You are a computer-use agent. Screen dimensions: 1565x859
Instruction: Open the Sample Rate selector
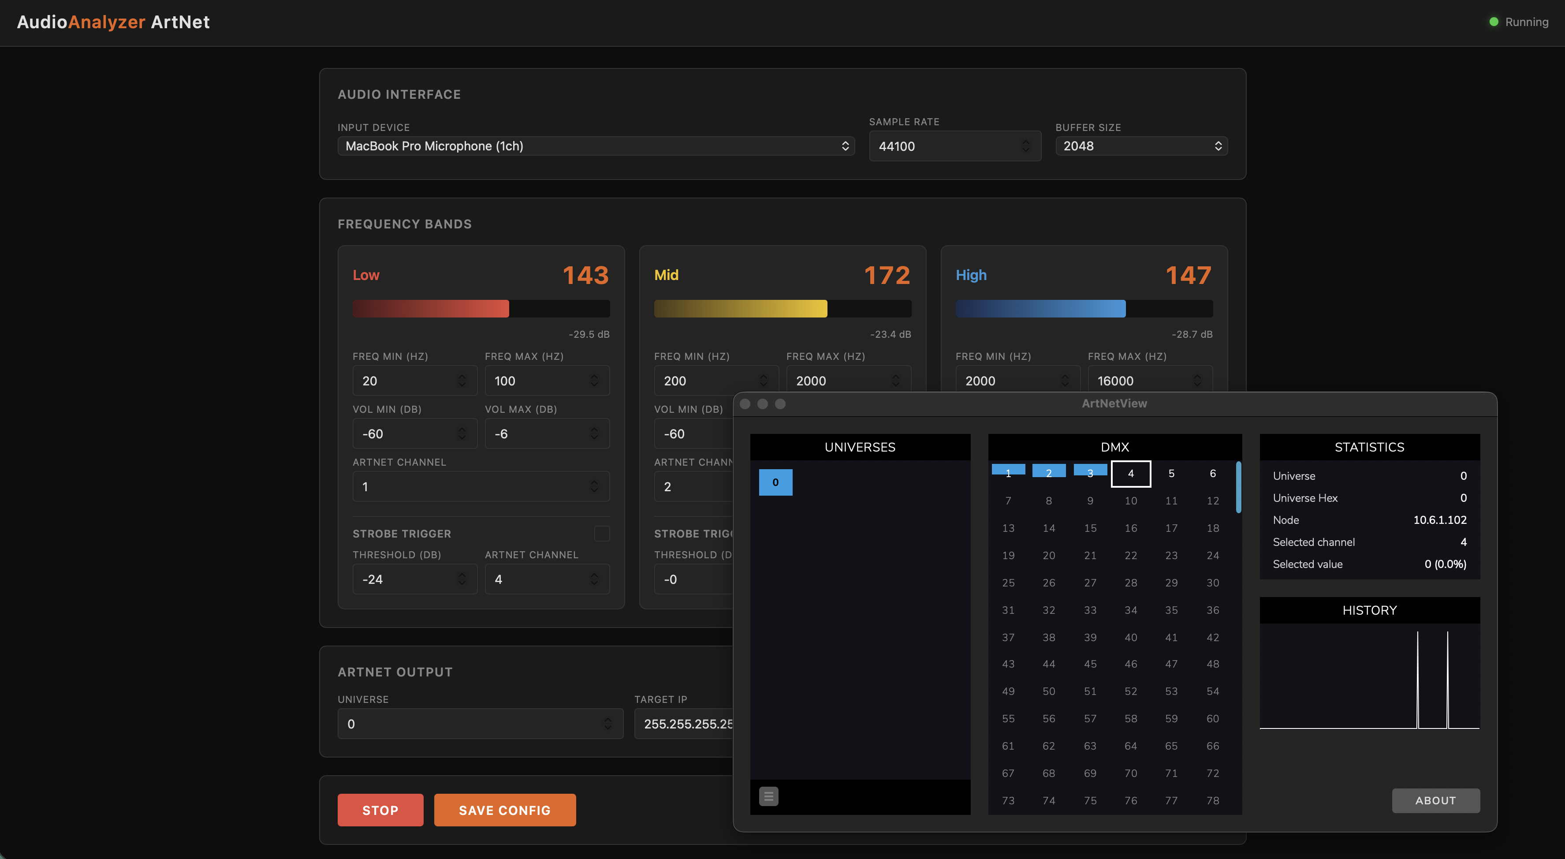coord(954,146)
